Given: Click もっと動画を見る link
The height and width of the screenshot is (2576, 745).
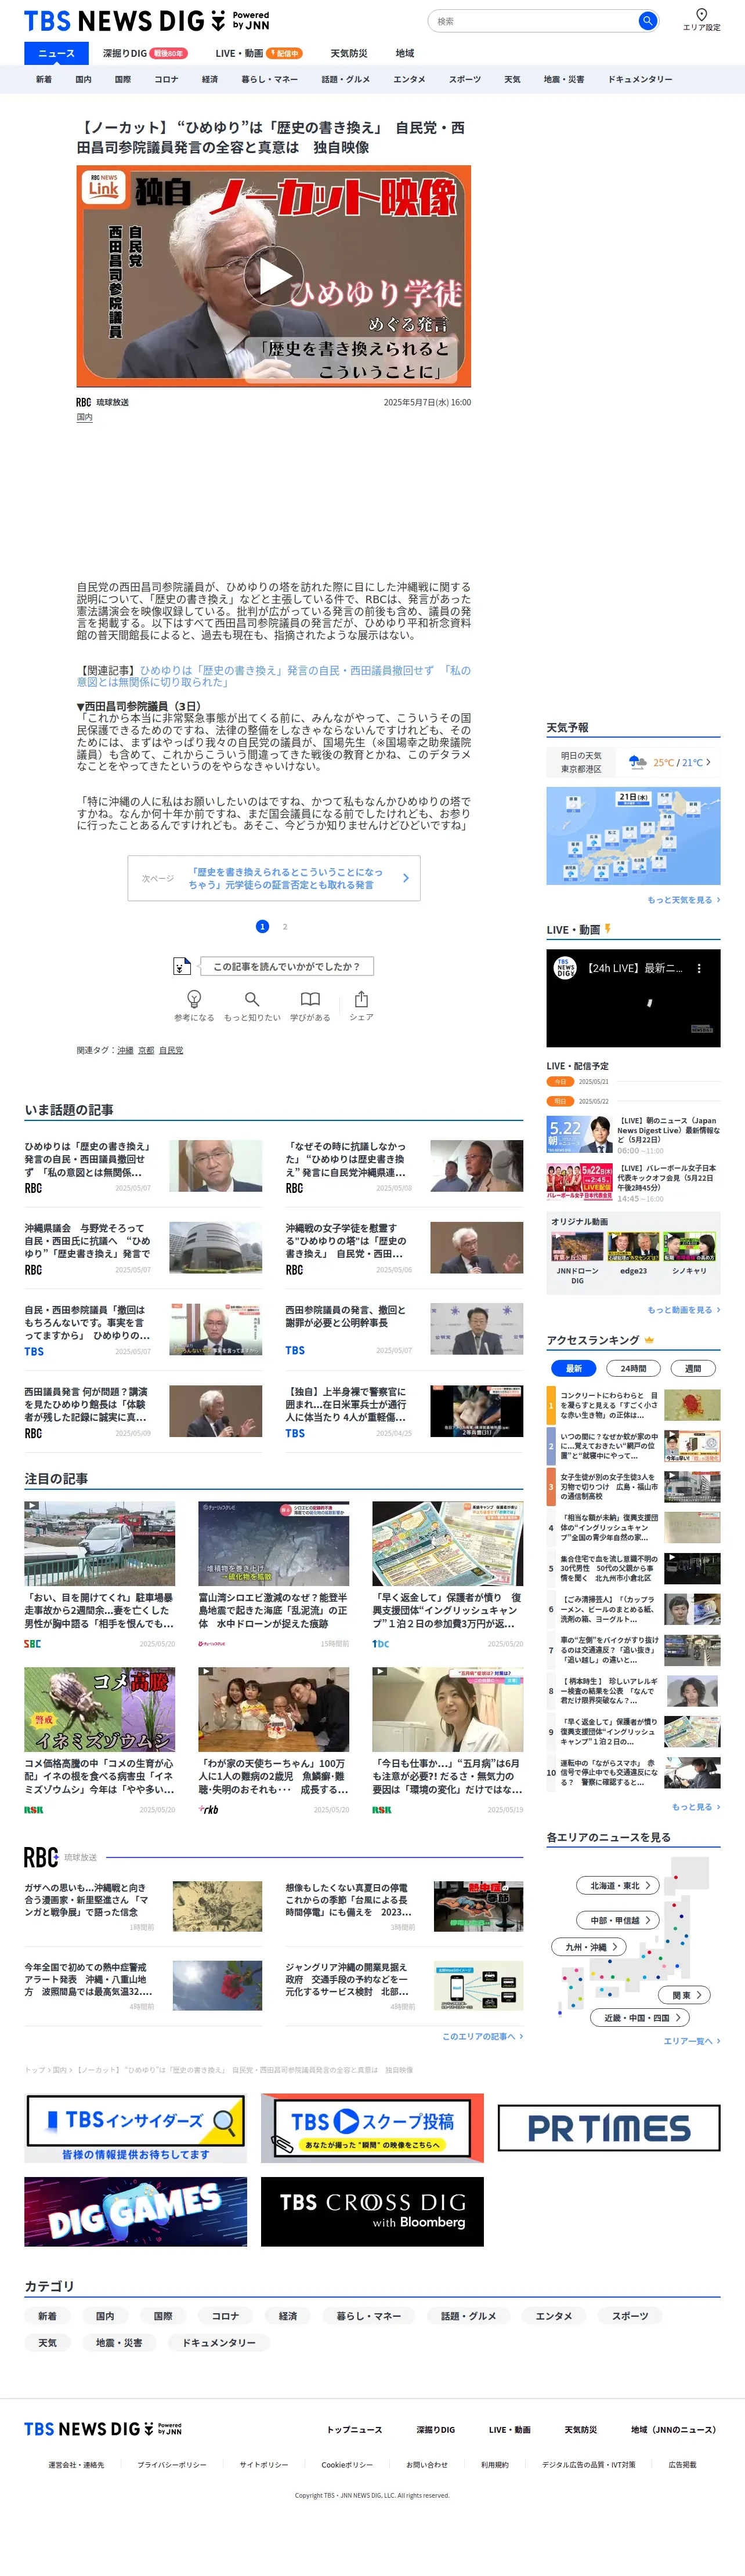Looking at the screenshot, I should coord(683,1310).
